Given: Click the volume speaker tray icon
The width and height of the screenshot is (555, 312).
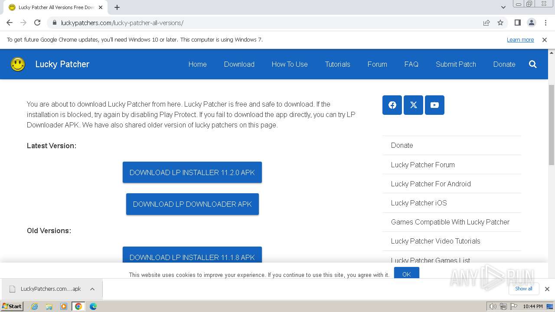Looking at the screenshot, I should tap(493, 306).
